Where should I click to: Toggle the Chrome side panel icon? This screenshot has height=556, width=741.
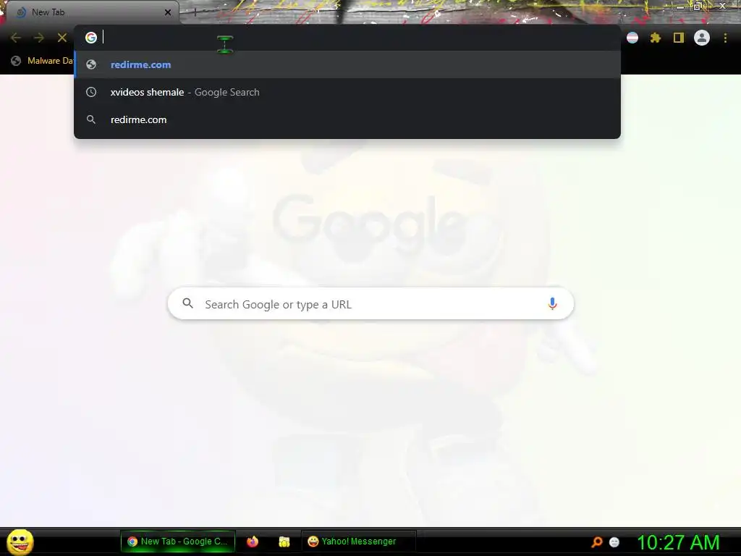point(679,38)
